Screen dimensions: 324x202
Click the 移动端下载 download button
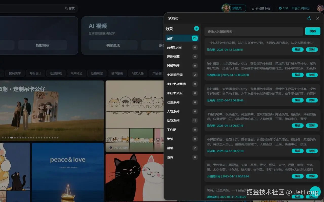point(261,8)
